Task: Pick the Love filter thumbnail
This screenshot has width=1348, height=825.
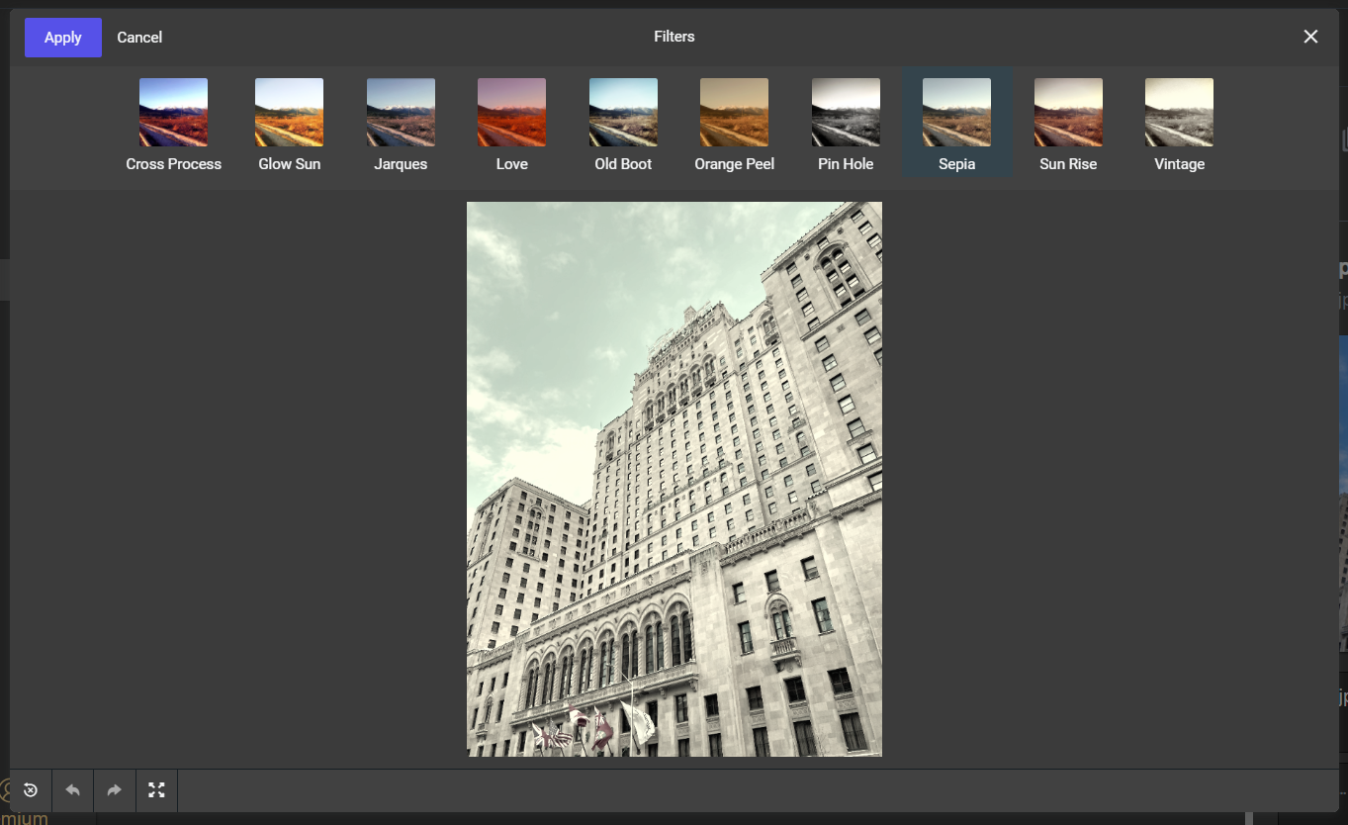Action: coord(511,113)
